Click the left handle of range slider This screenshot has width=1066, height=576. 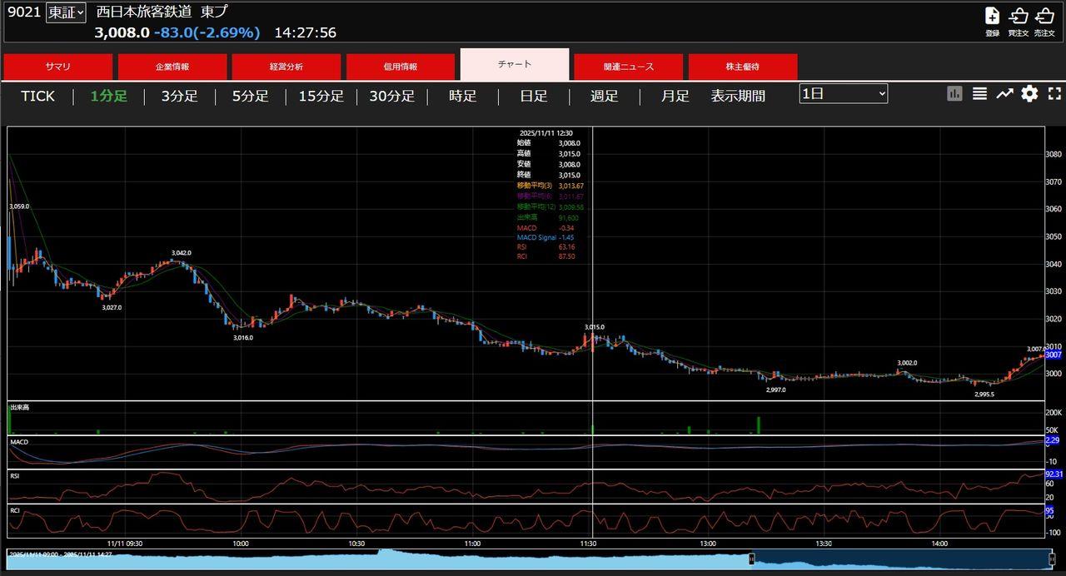751,559
